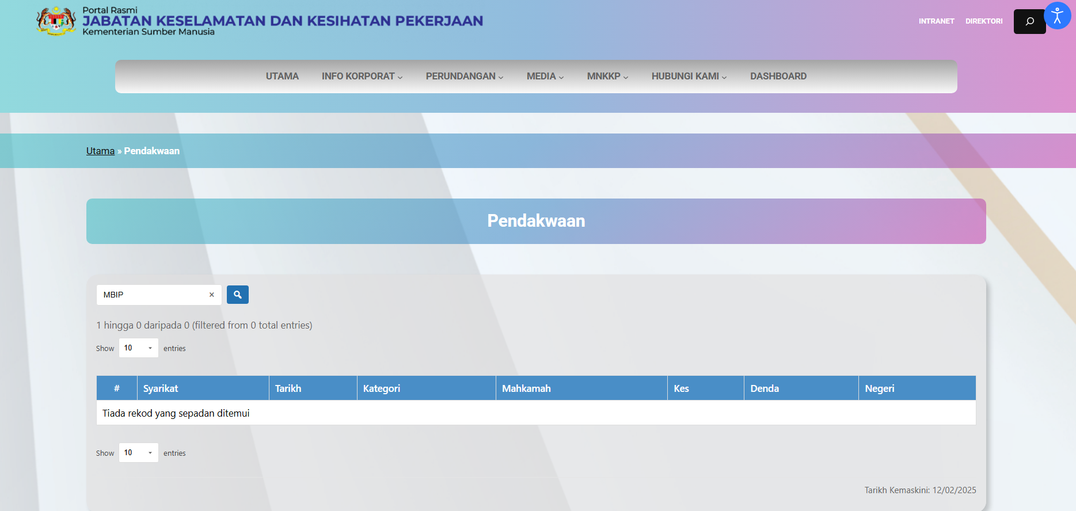The image size is (1076, 511).
Task: Click inside the MBIP search field
Action: 153,295
